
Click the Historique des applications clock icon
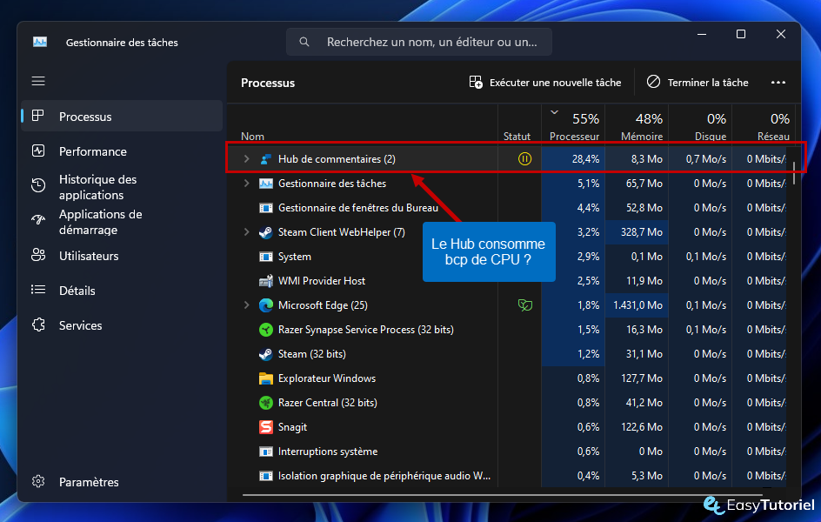click(x=38, y=185)
